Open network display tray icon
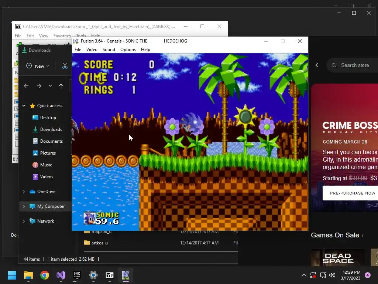The height and width of the screenshot is (284, 378). coord(323,275)
